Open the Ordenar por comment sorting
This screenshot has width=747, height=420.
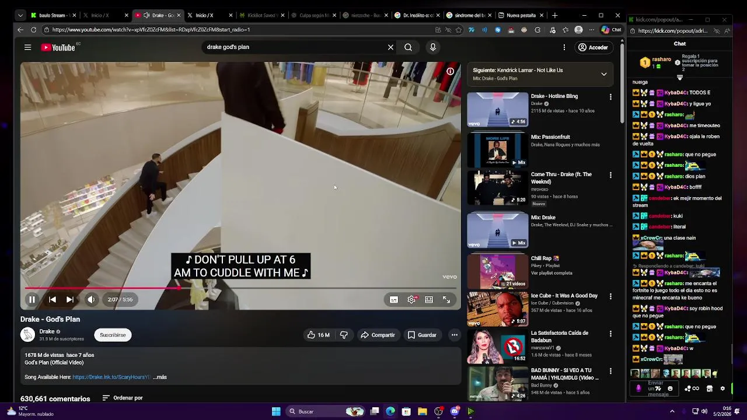click(123, 398)
